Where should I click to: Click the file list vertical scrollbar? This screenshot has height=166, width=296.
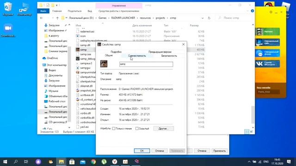tap(253, 115)
